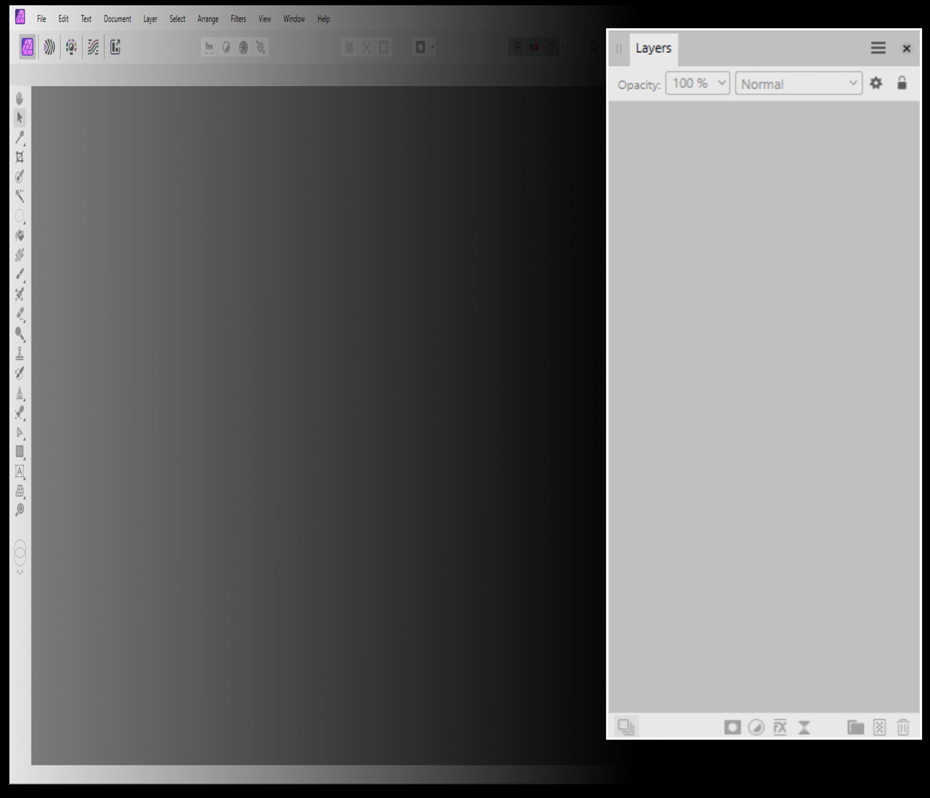Click the Layers tab
Viewport: 930px width, 798px height.
[x=653, y=48]
